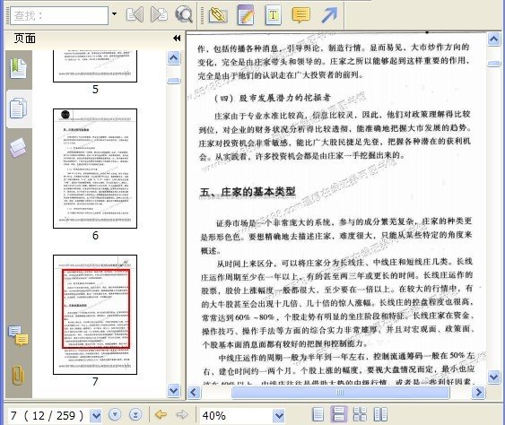Expand the find box options arrow
505x425 pixels.
click(114, 14)
